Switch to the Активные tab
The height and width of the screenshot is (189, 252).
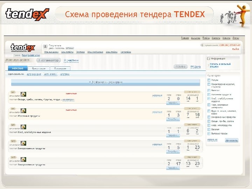coord(18,68)
